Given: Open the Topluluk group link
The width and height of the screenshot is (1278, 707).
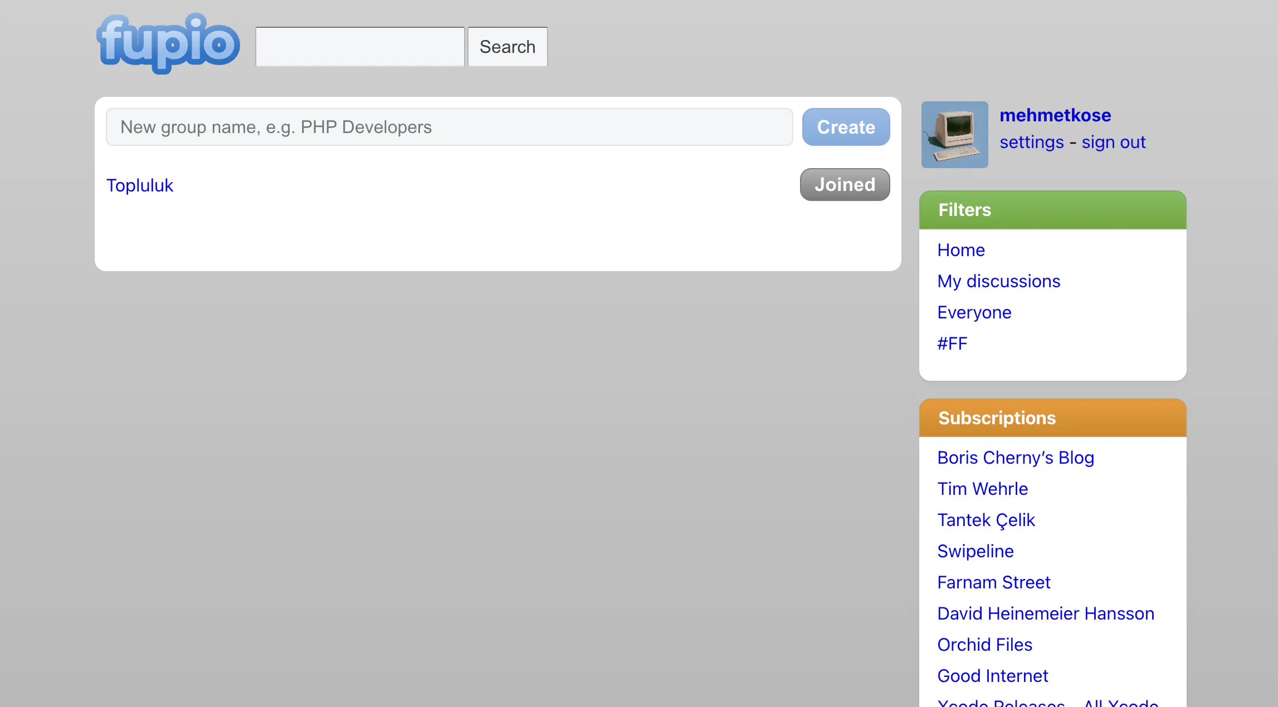Looking at the screenshot, I should [x=140, y=185].
